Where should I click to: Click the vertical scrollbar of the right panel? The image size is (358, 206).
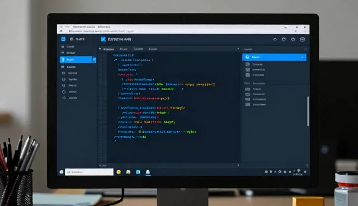308,111
